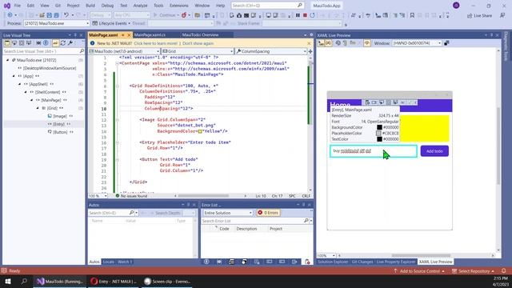Click PlaceholderColor gray swatch in info tip
The image size is (512, 288).
pos(378,134)
